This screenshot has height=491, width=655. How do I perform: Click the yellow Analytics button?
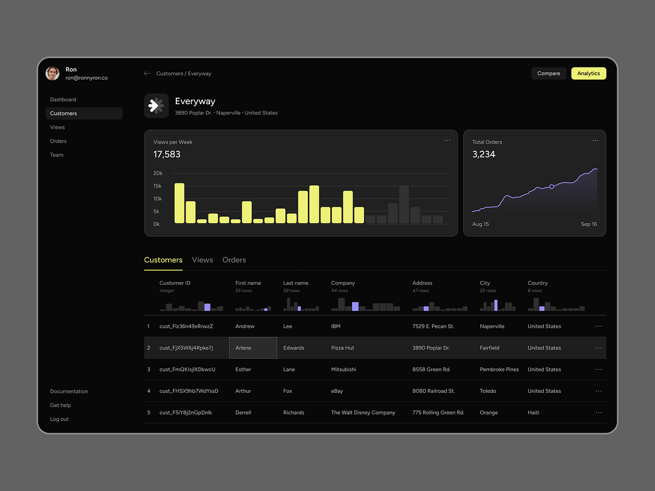click(588, 74)
